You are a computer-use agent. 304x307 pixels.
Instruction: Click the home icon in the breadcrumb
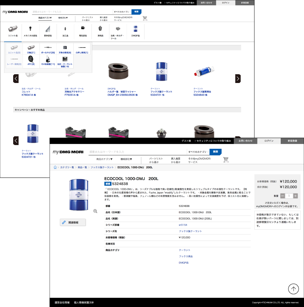coord(55,167)
